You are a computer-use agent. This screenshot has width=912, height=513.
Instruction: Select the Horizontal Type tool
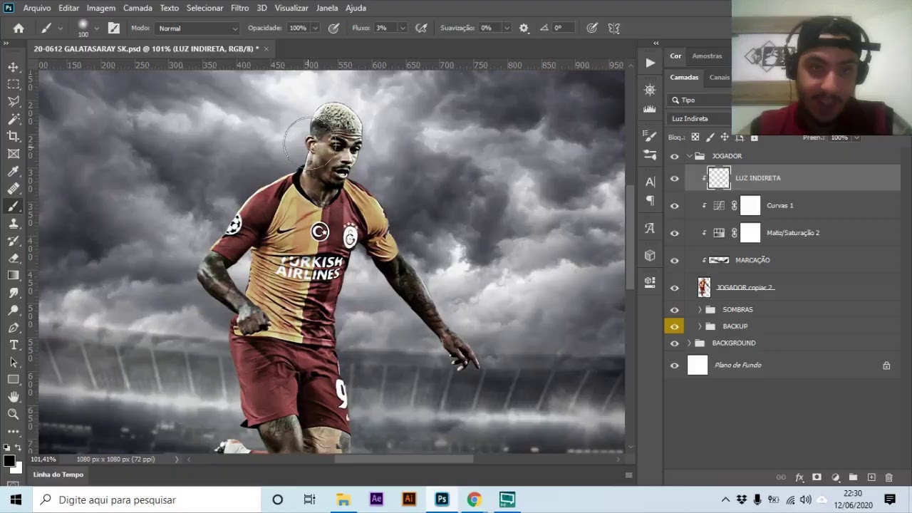(14, 345)
